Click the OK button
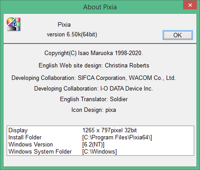Image resolution: width=200 pixels, height=170 pixels. pos(178,35)
